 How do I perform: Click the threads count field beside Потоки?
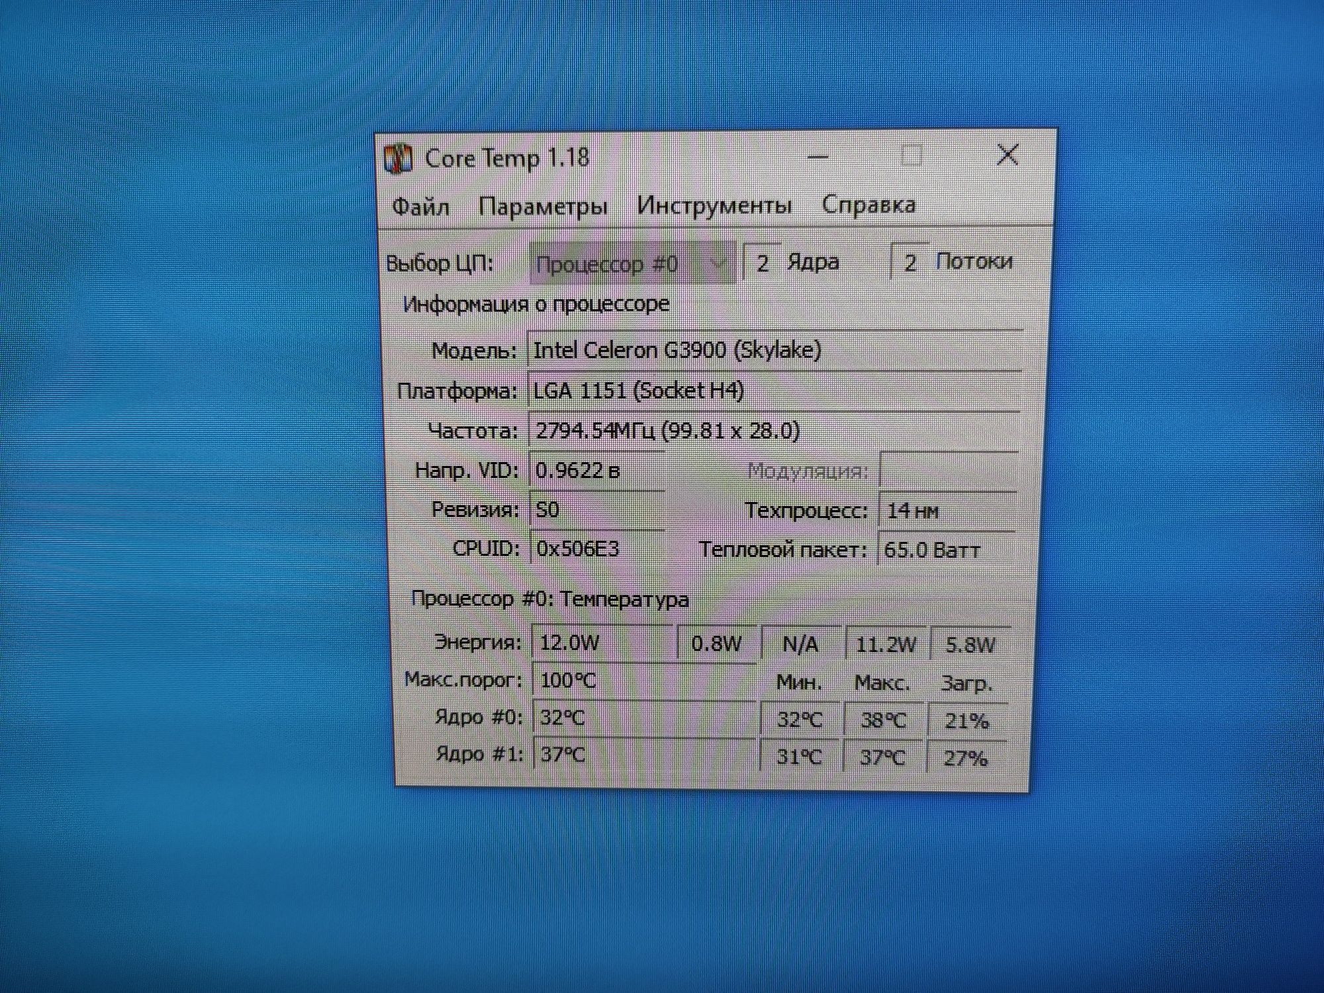pos(910,262)
